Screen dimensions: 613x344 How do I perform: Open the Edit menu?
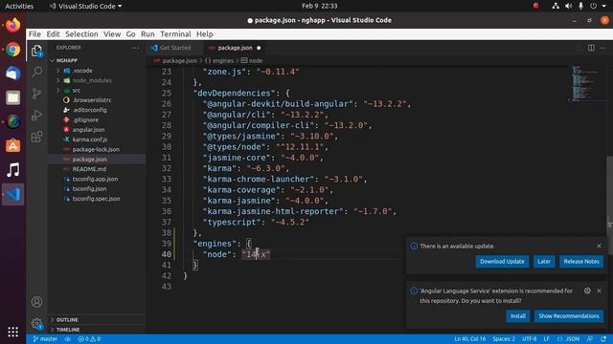click(53, 34)
